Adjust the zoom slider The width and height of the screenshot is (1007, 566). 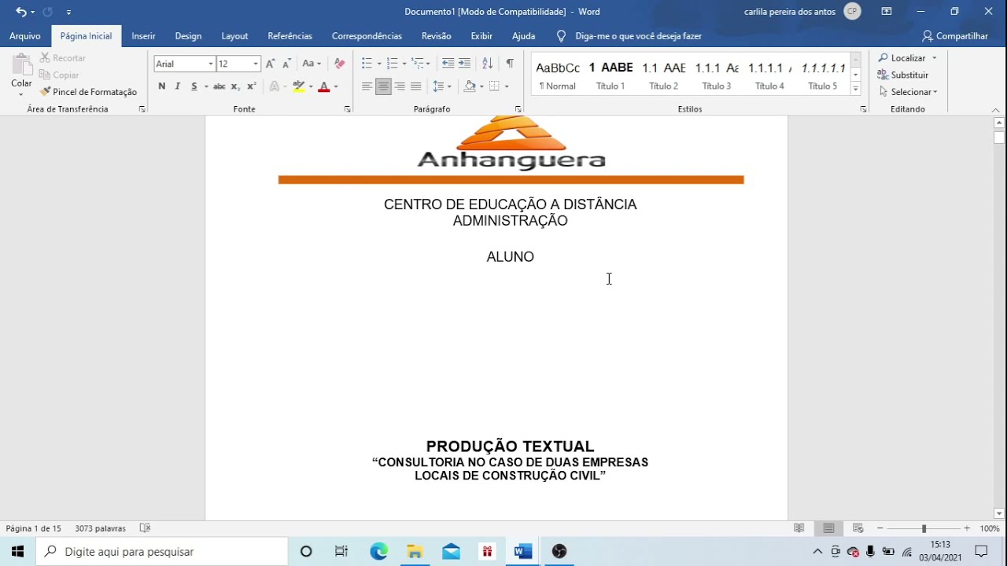[924, 528]
